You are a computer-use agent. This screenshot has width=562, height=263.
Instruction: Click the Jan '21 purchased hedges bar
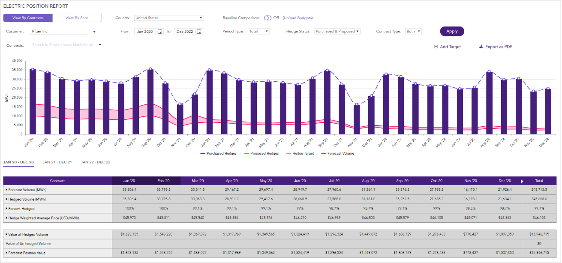[x=209, y=102]
